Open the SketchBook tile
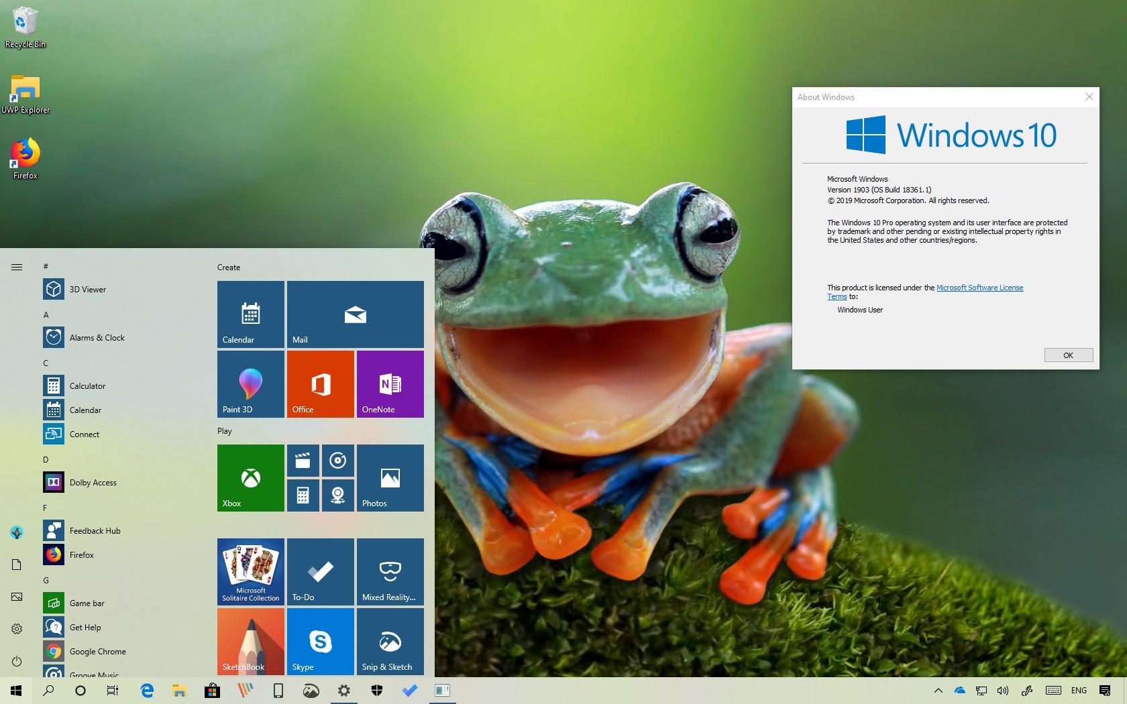Image resolution: width=1127 pixels, height=704 pixels. click(x=250, y=642)
